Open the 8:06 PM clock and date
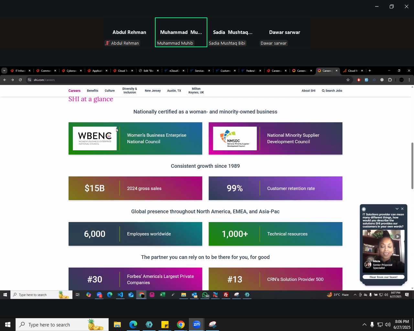 pos(402,325)
